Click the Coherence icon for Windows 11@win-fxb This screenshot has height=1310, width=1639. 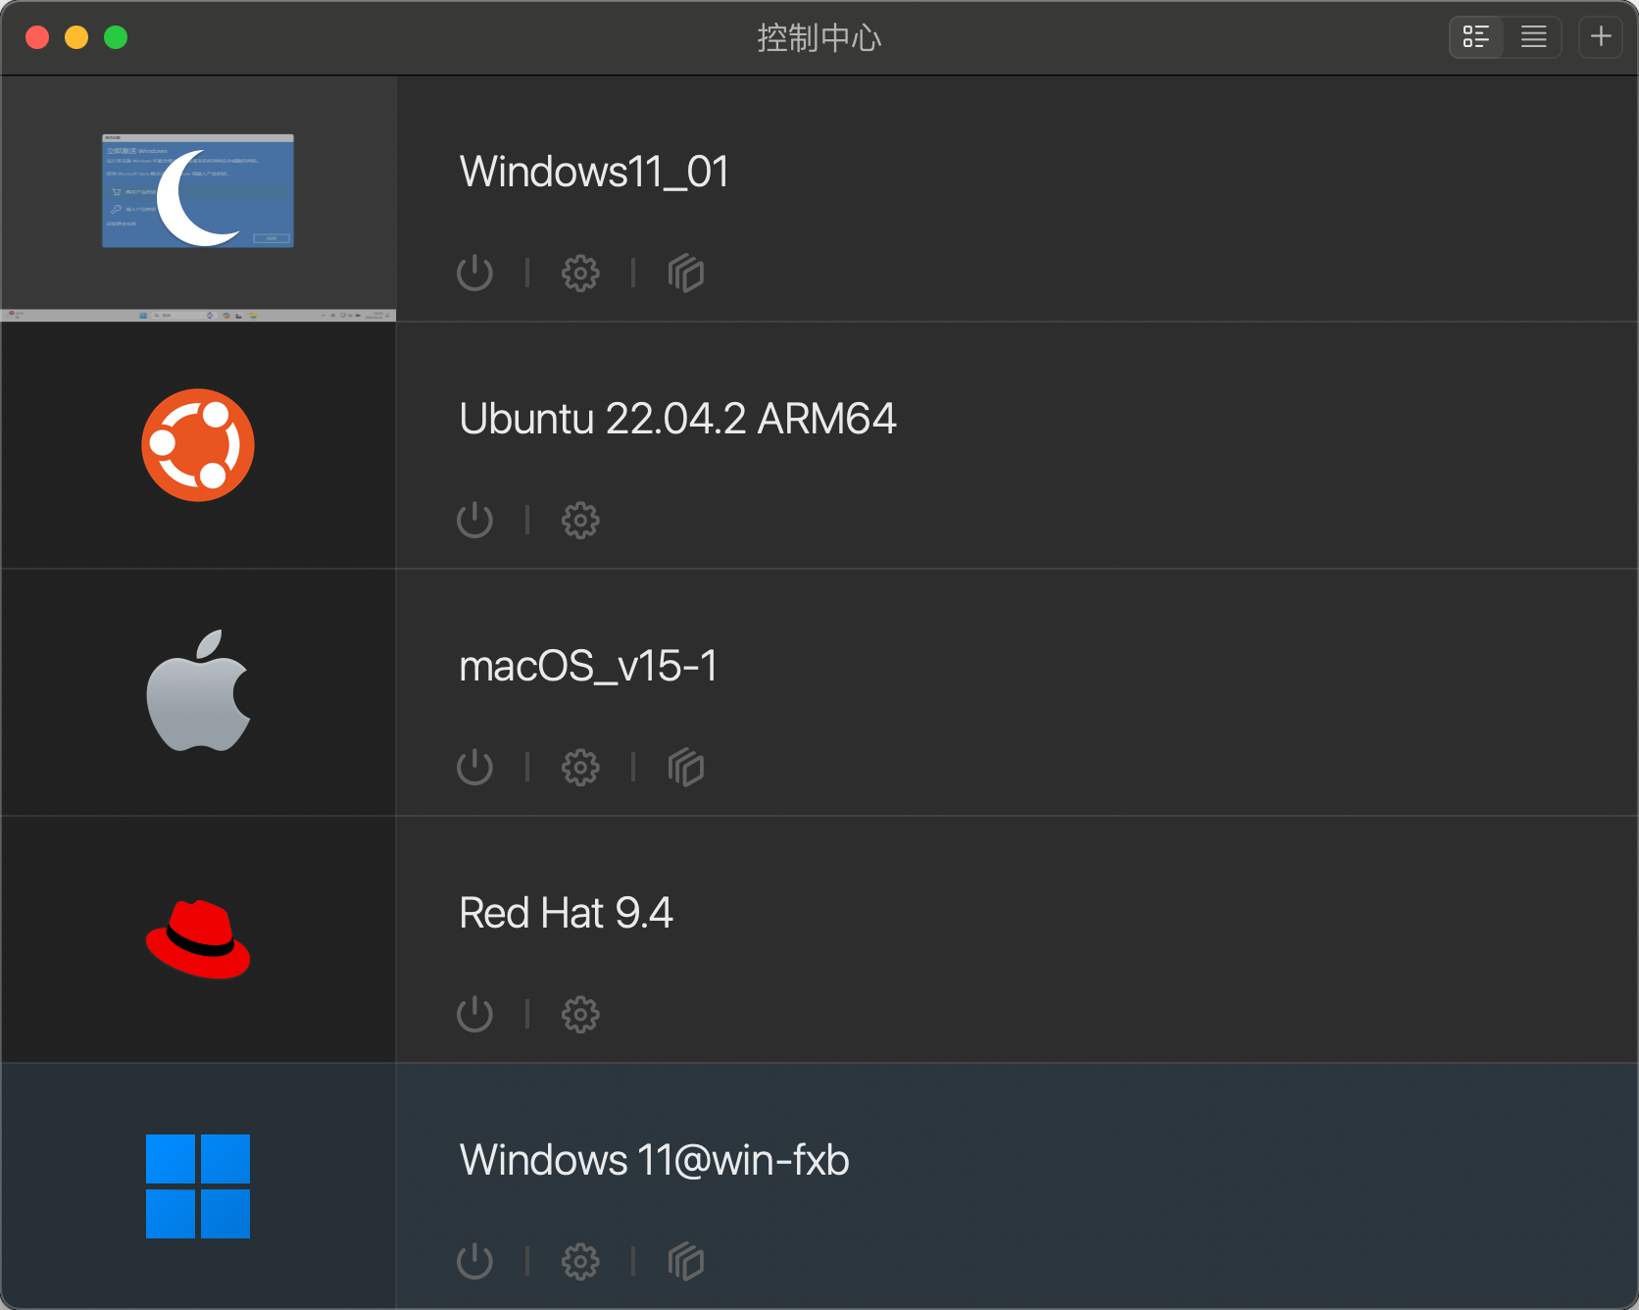(686, 1261)
